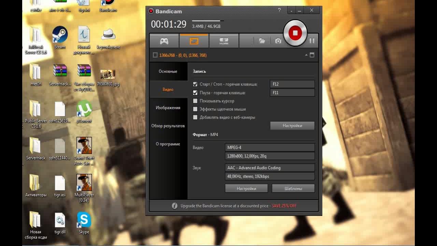Open the ssfn125619 file on desktop

click(60, 112)
